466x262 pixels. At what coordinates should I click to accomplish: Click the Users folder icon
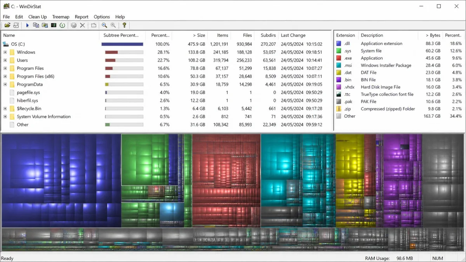tap(12, 60)
